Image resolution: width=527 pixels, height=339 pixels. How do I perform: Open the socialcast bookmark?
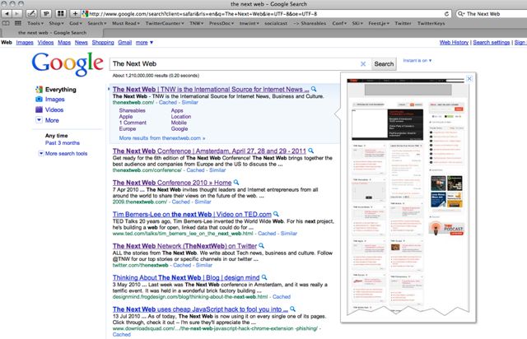pos(276,23)
